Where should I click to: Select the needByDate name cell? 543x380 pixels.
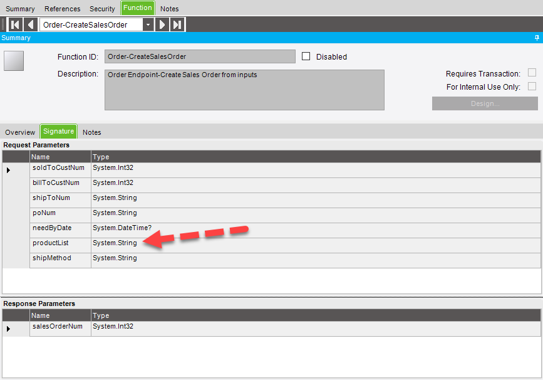(x=60, y=231)
